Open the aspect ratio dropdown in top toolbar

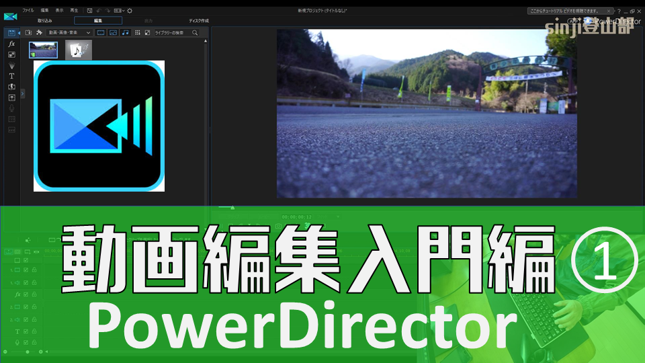click(119, 10)
